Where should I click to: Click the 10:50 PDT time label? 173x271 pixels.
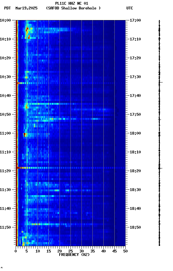tap(5, 114)
